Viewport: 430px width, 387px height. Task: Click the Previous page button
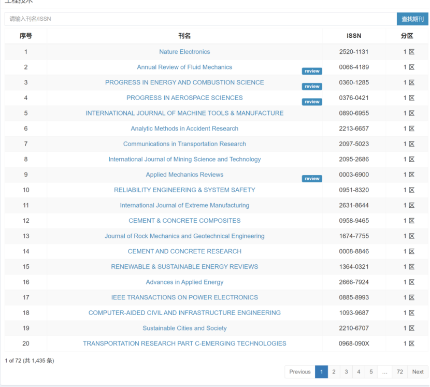click(299, 372)
